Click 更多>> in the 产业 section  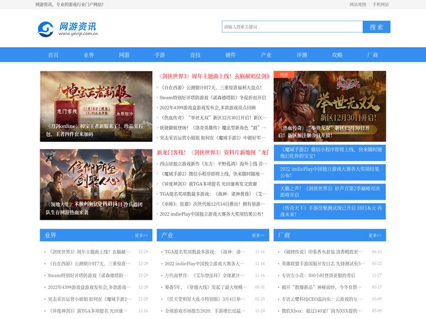(258, 236)
